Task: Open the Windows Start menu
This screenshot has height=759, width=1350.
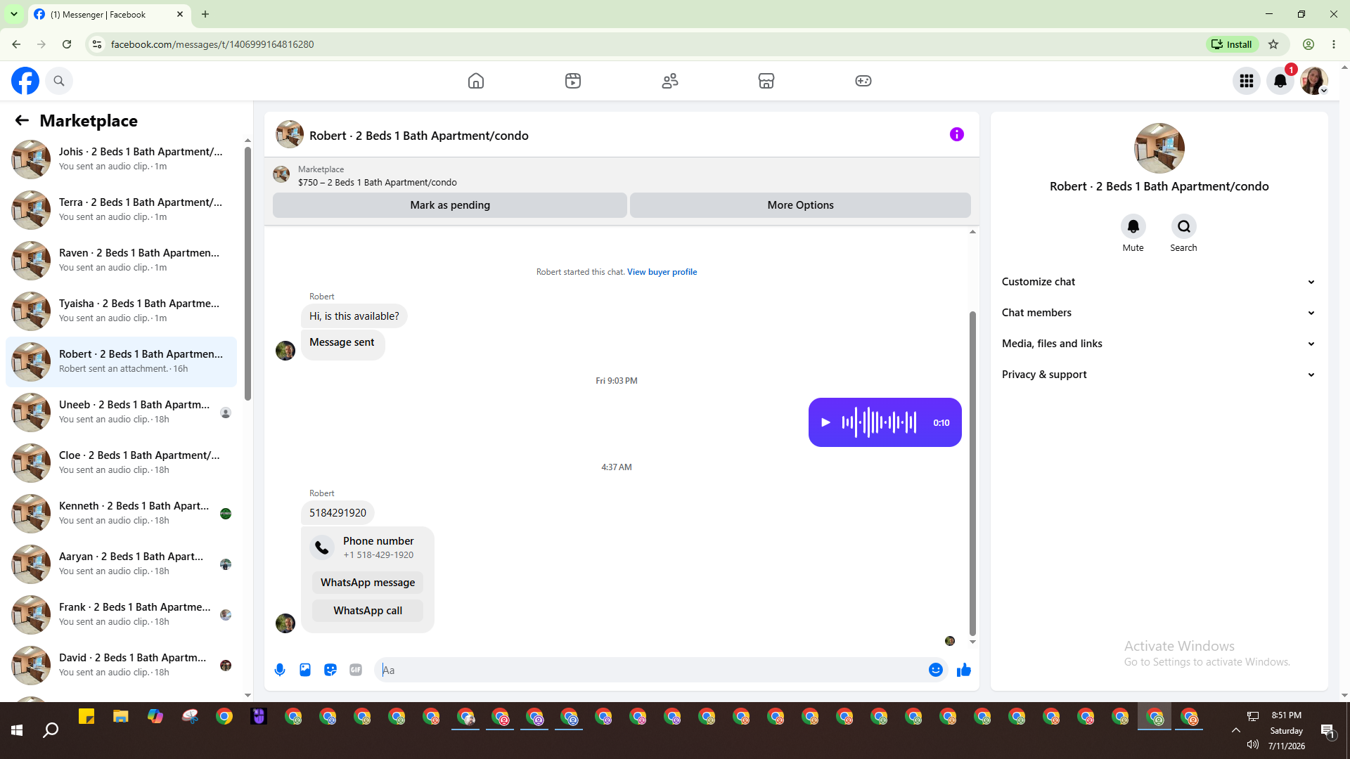Action: 17,731
